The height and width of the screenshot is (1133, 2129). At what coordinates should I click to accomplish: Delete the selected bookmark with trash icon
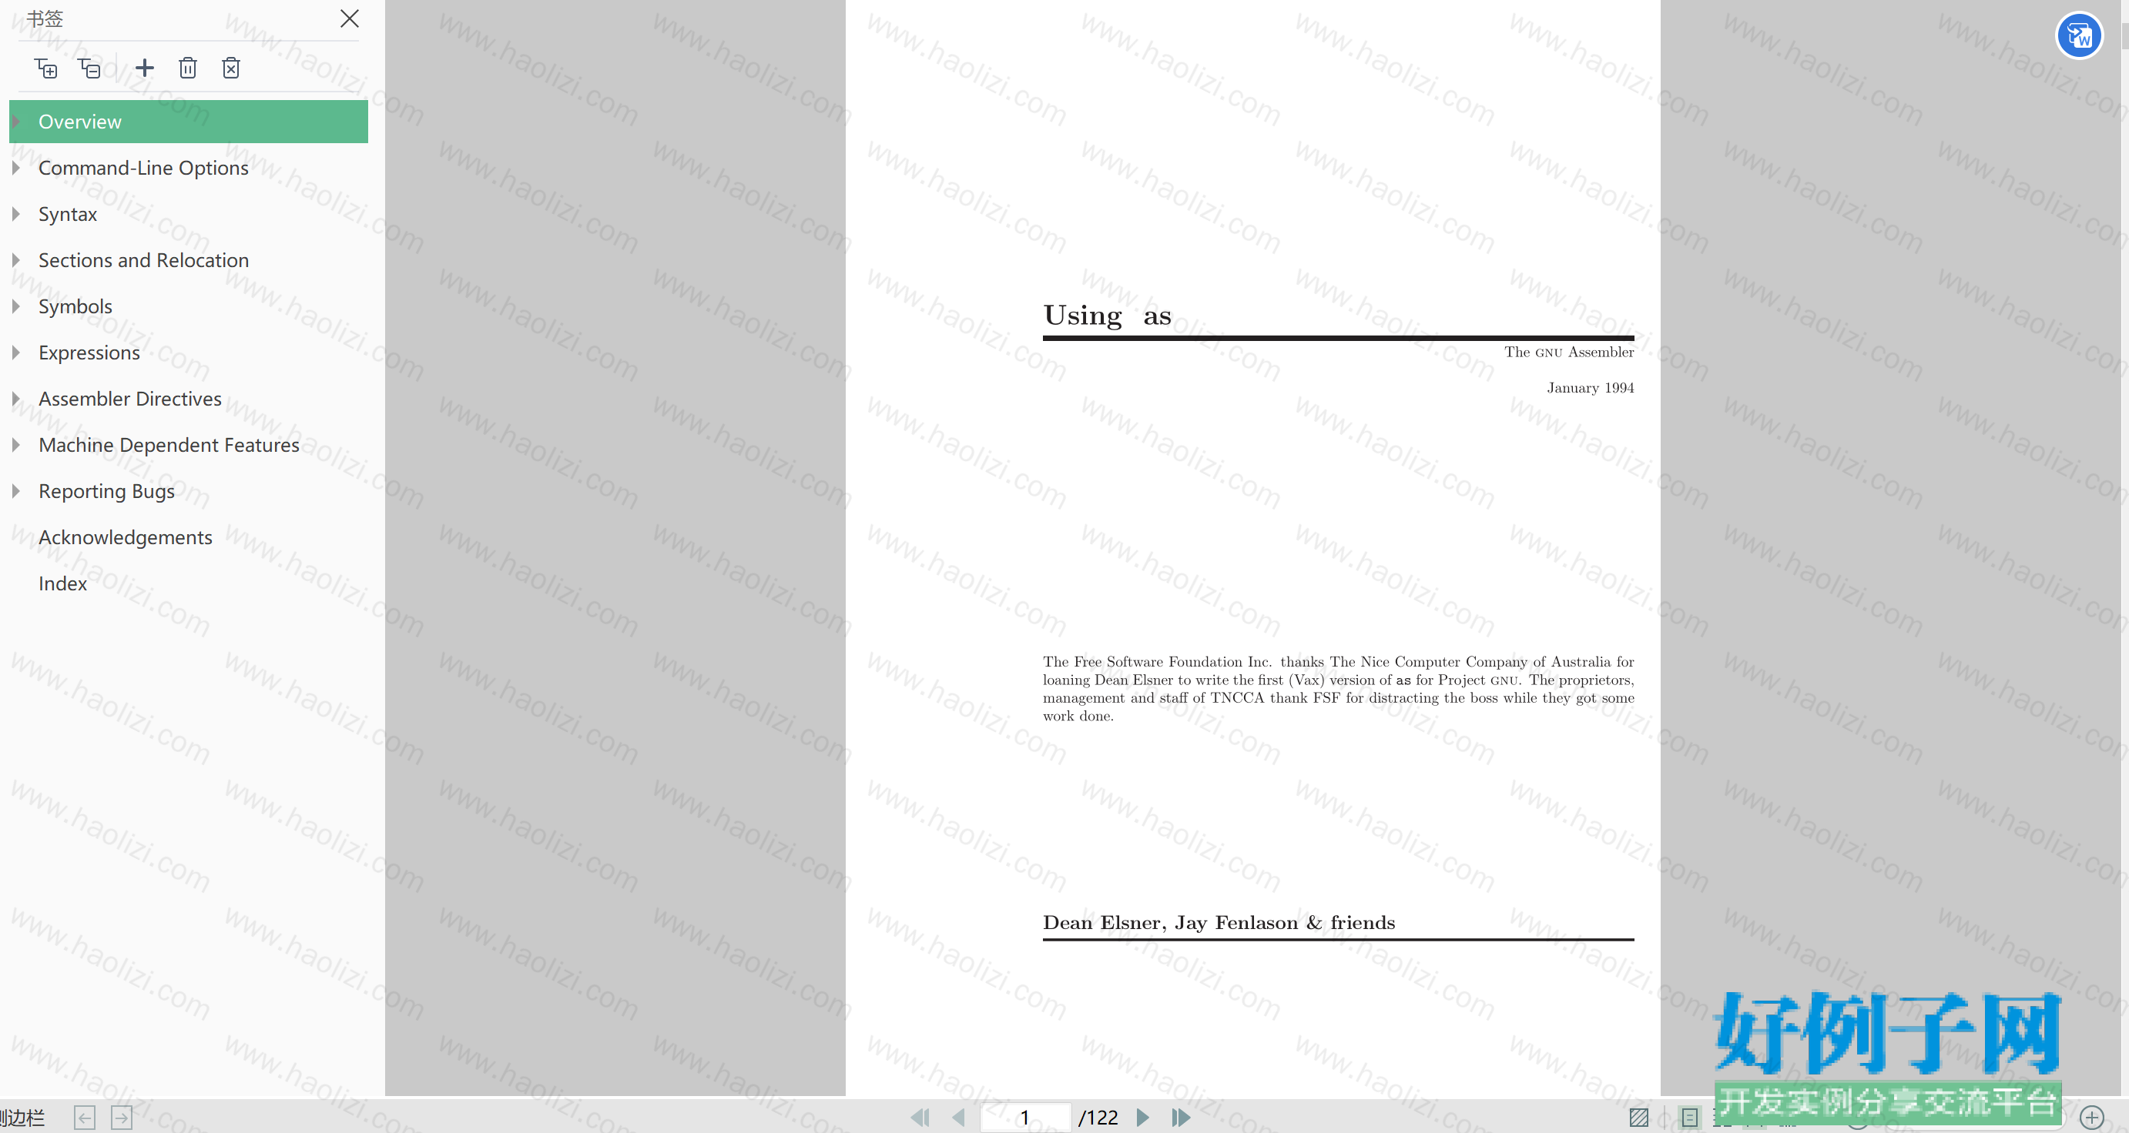tap(188, 68)
